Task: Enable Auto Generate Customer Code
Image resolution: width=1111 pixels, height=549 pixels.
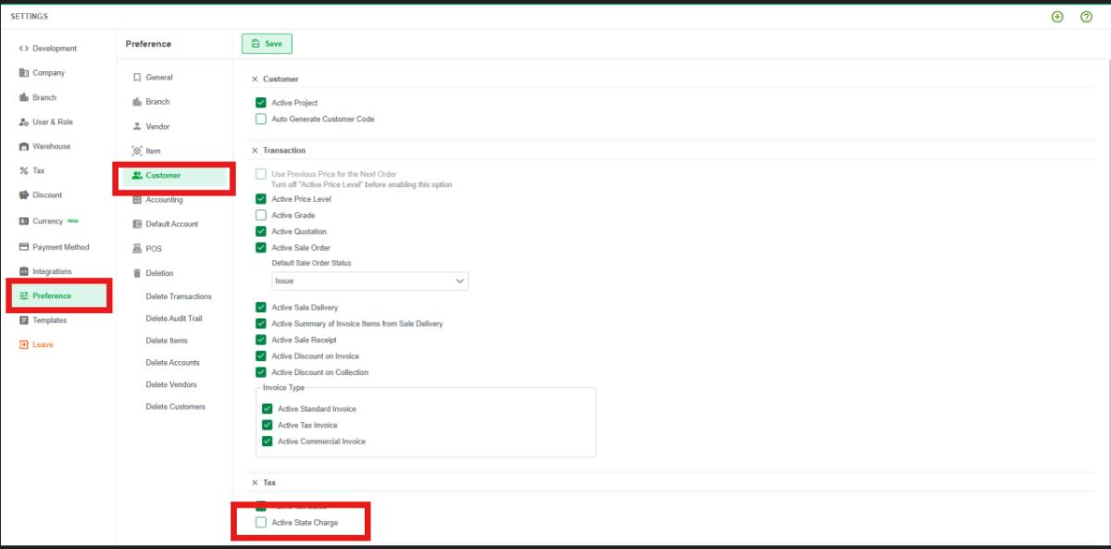Action: point(261,119)
